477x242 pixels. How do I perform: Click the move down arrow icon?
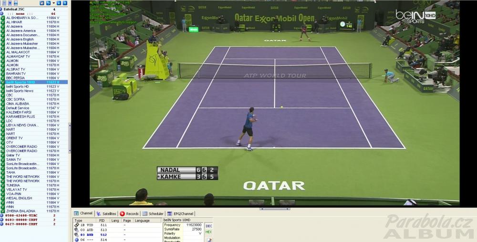coord(65,3)
